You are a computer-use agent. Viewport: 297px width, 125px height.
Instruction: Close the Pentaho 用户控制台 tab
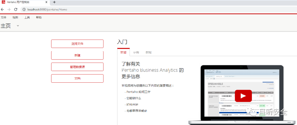point(46,2)
